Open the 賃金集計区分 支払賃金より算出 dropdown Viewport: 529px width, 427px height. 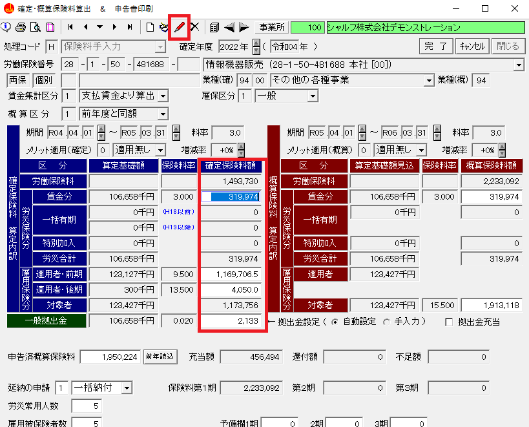click(161, 96)
